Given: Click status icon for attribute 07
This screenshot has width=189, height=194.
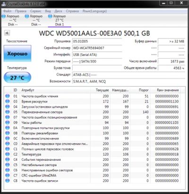Looking at the screenshot, I should click(x=8, y=117).
